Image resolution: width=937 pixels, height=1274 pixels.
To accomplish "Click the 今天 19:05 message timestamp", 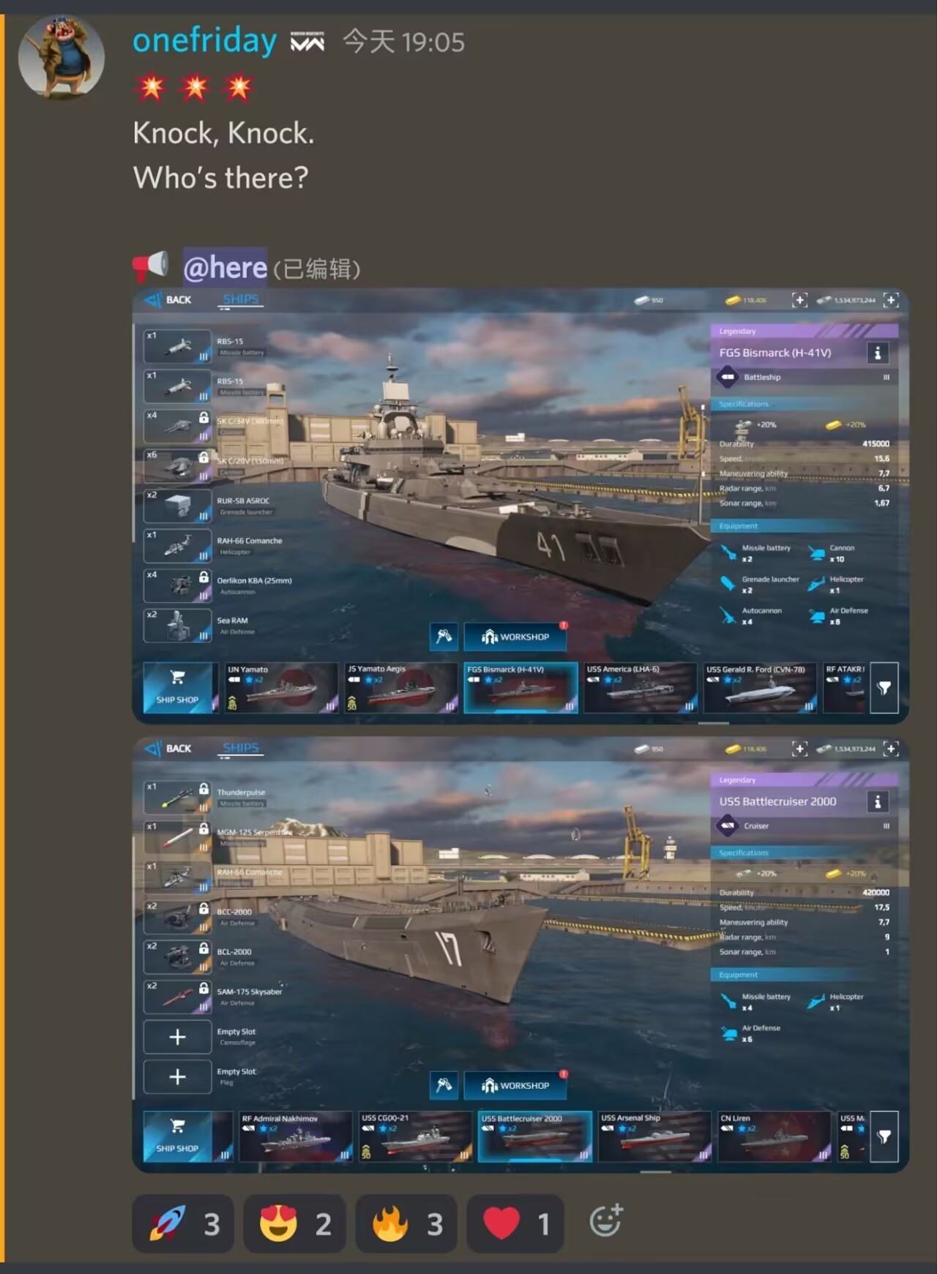I will 404,42.
